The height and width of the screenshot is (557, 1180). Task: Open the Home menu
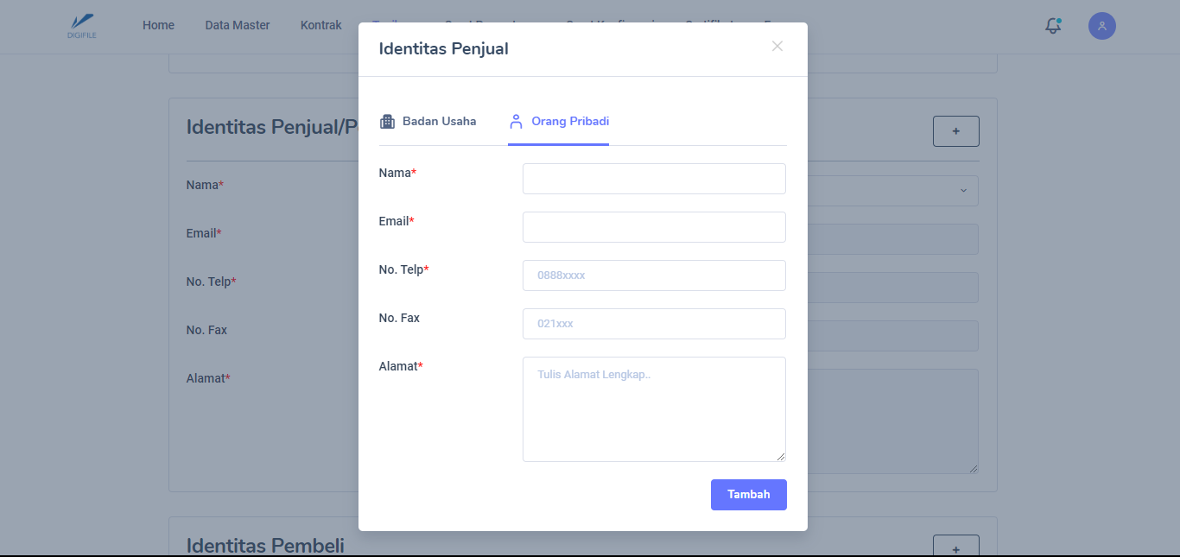pyautogui.click(x=158, y=26)
